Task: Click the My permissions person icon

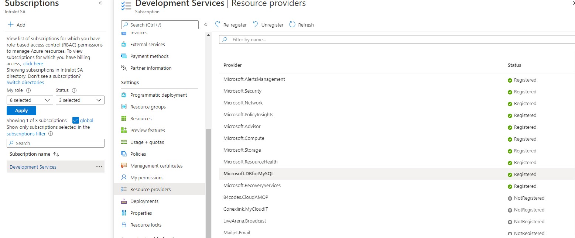Action: pyautogui.click(x=124, y=177)
